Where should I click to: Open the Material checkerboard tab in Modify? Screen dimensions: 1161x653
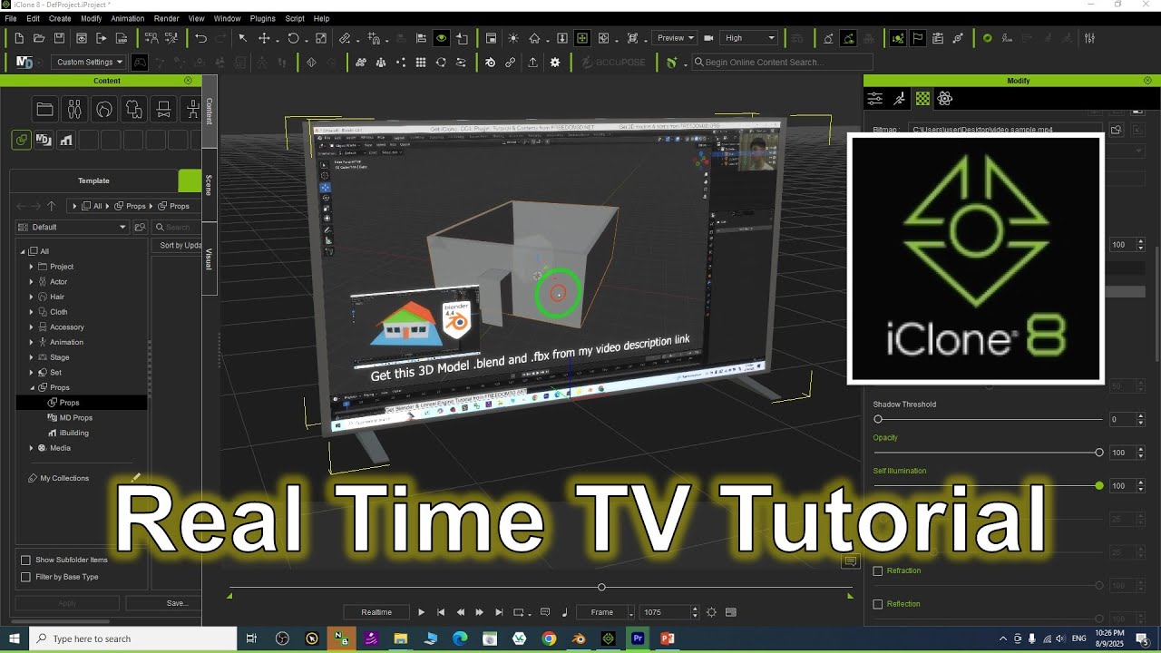[922, 99]
